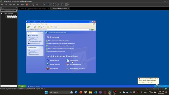Open the snapshot manager icon in VMware toolbar
Image resolution: width=169 pixels, height=95 pixels.
[x=44, y=4]
